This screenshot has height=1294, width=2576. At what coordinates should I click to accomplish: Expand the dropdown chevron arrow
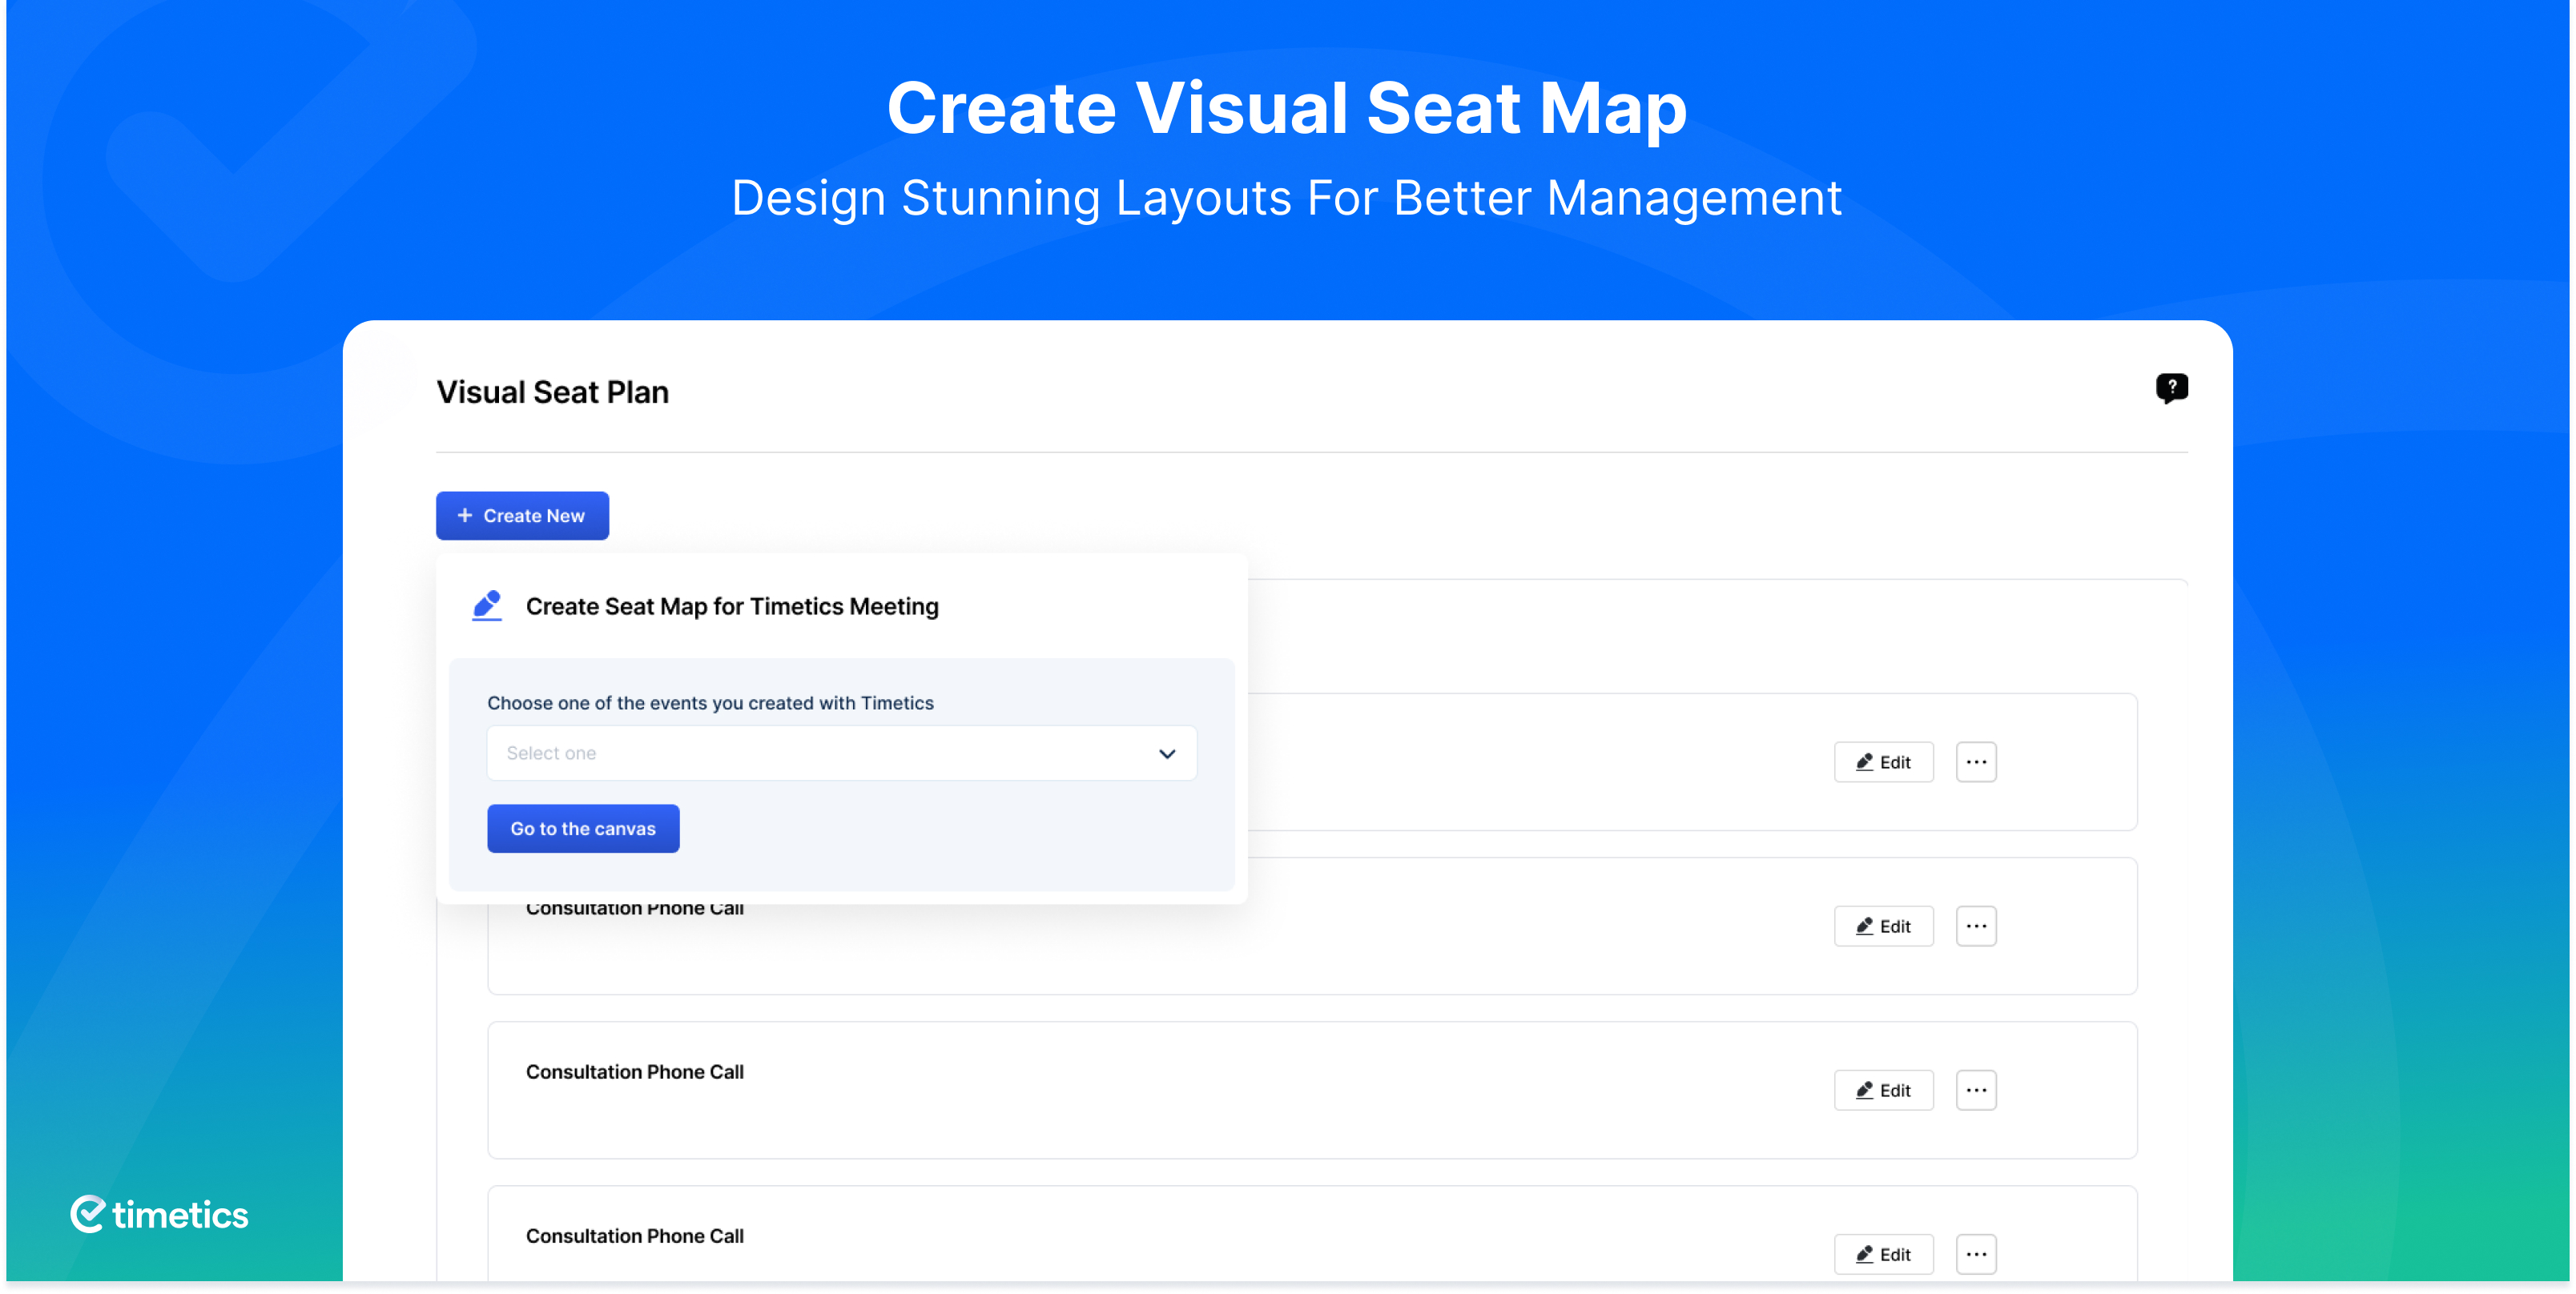click(x=1167, y=754)
